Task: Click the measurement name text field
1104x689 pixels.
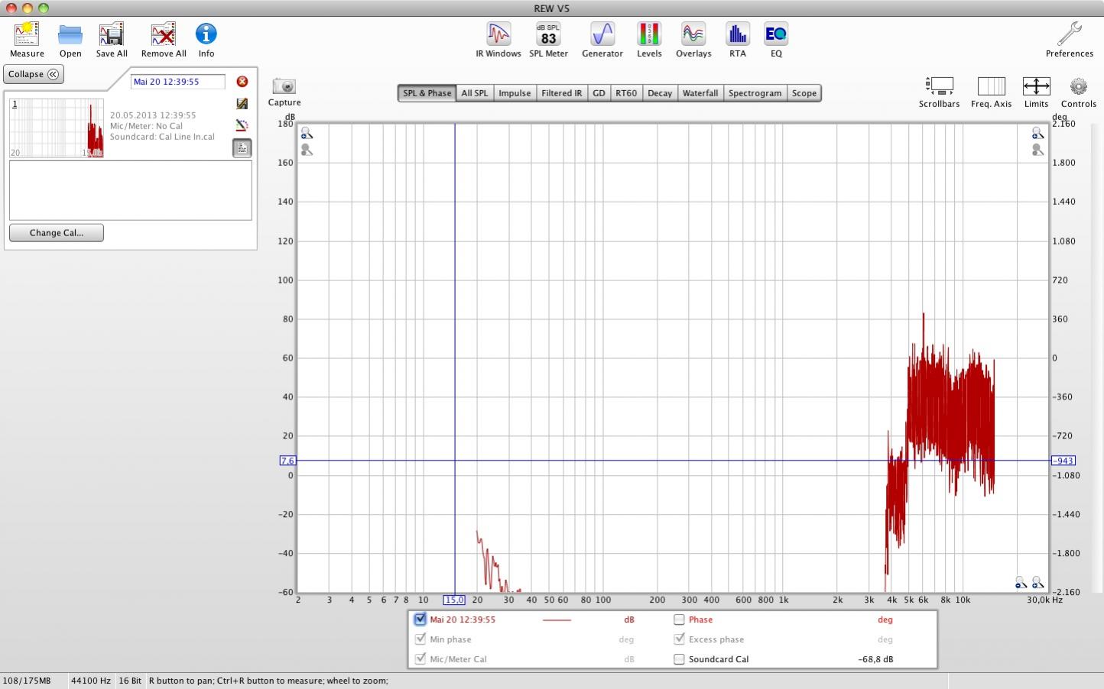Action: 178,82
